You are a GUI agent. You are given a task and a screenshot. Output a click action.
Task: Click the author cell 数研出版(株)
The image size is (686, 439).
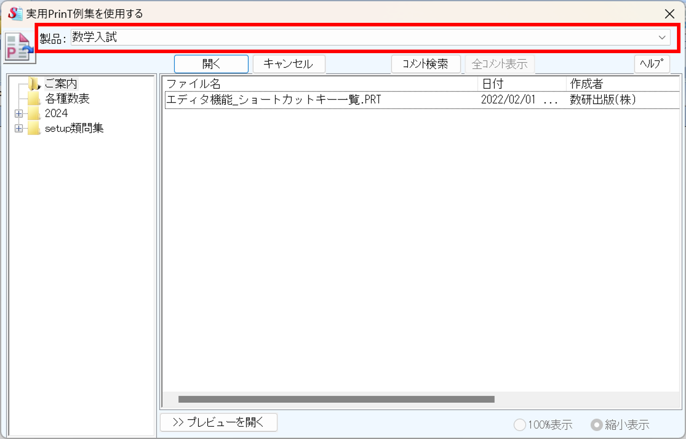(603, 100)
